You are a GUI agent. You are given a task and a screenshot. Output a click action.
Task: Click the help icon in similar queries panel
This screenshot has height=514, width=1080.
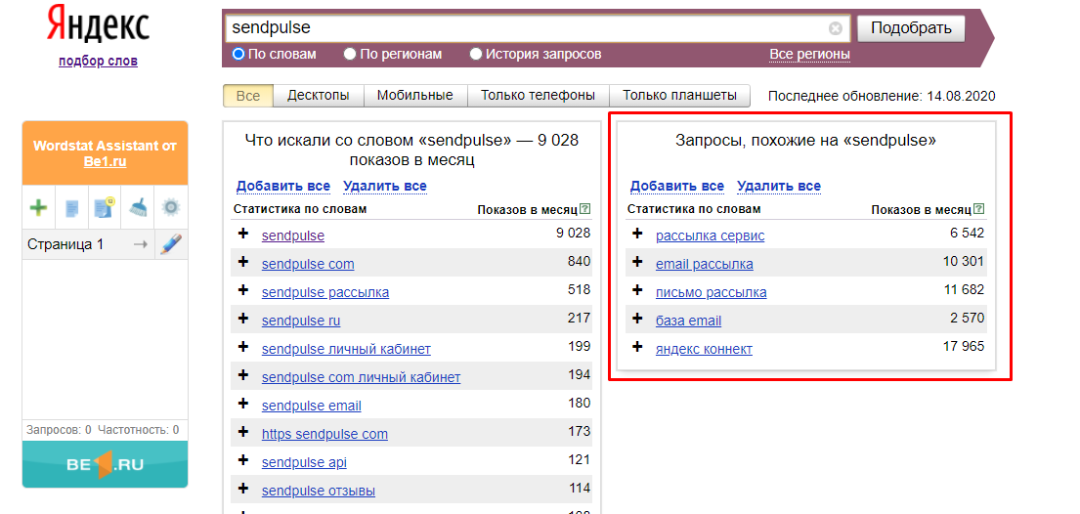(x=979, y=209)
